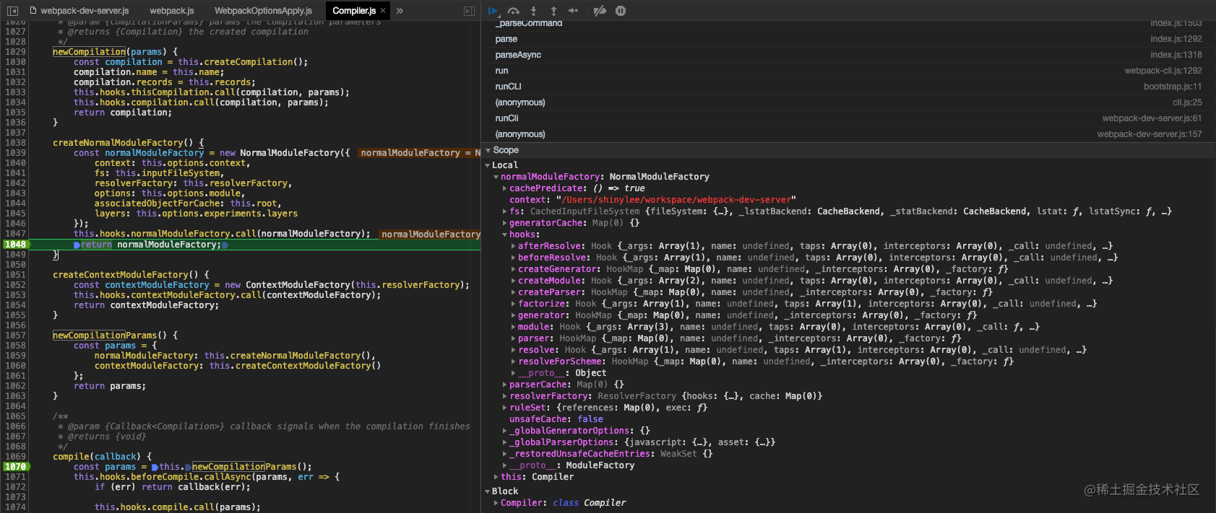Collapse the Scope section
This screenshot has height=513, width=1216.
click(488, 150)
